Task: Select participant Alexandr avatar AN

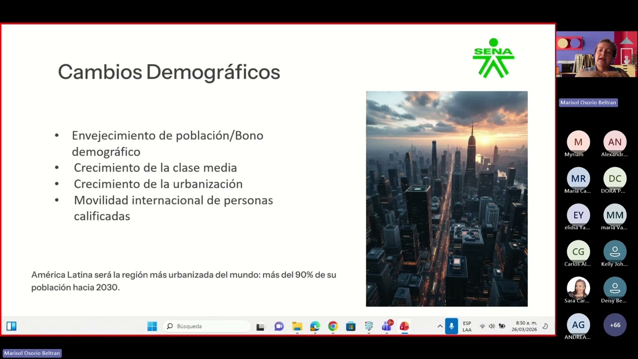Action: pyautogui.click(x=615, y=142)
